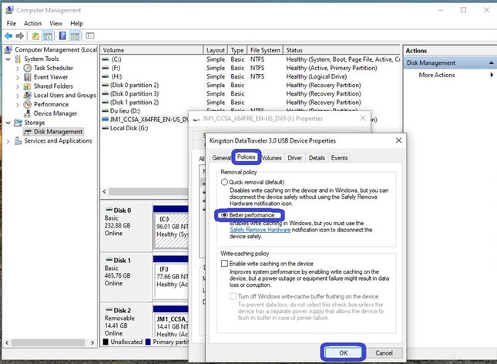Select Quick removal (default) radio button
This screenshot has height=364, width=497.
click(224, 182)
